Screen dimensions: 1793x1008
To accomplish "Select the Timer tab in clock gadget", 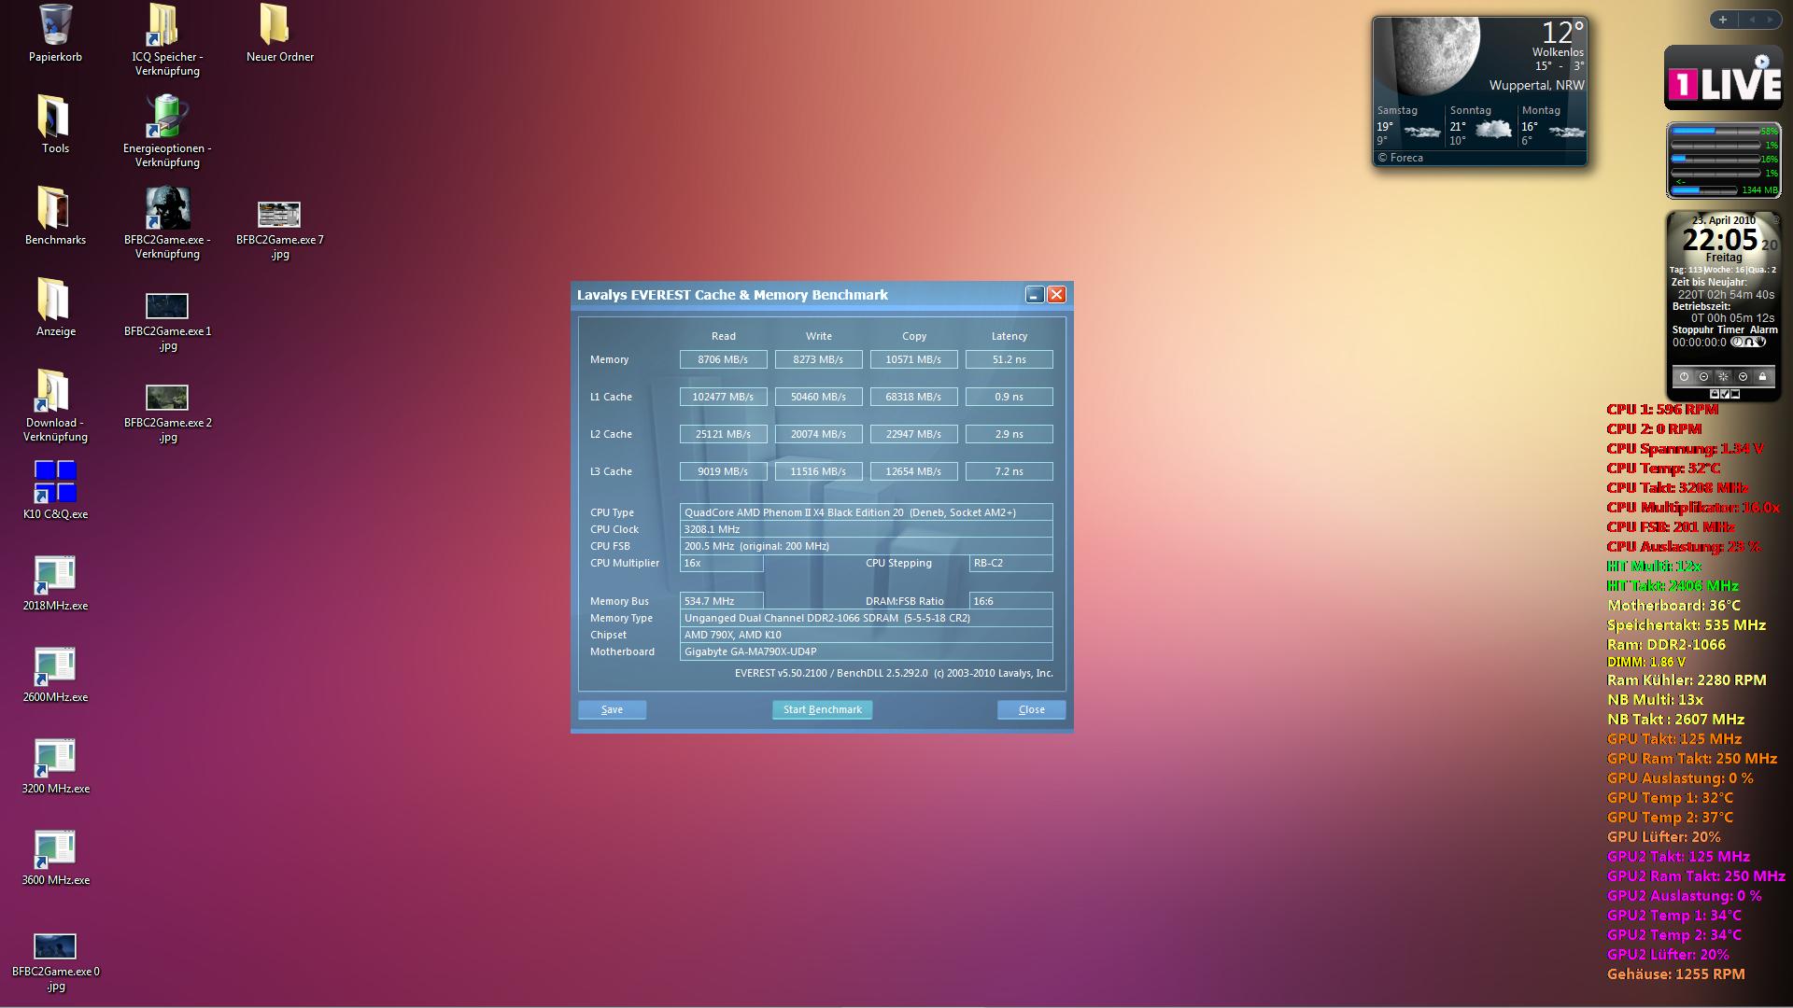I will 1730,329.
